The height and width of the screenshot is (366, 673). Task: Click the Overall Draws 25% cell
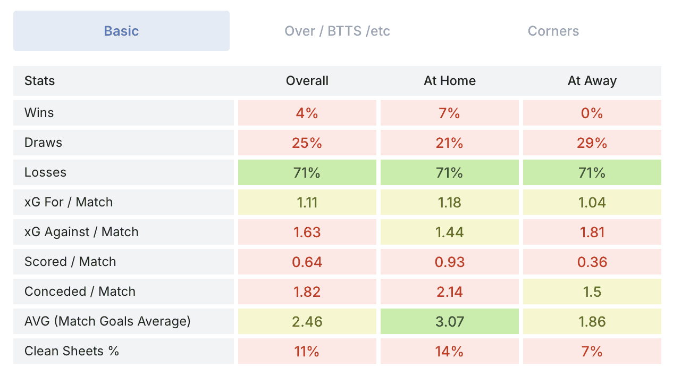click(307, 143)
